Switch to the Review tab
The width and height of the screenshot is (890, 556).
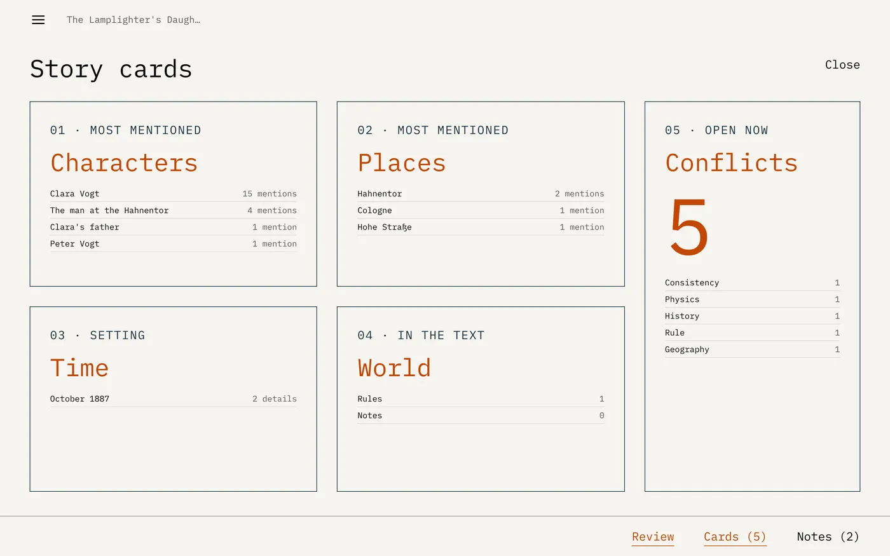coord(653,537)
